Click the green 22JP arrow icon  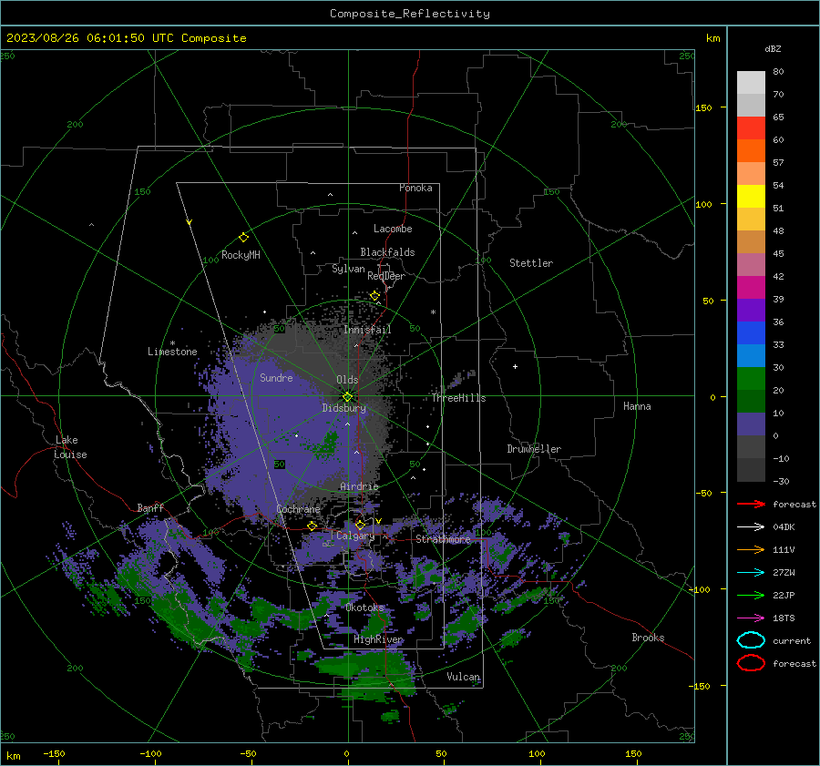(x=751, y=595)
